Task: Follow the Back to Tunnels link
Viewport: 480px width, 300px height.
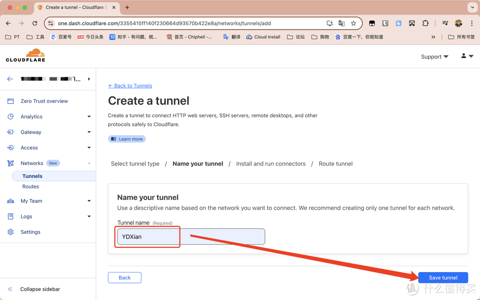Action: click(130, 86)
